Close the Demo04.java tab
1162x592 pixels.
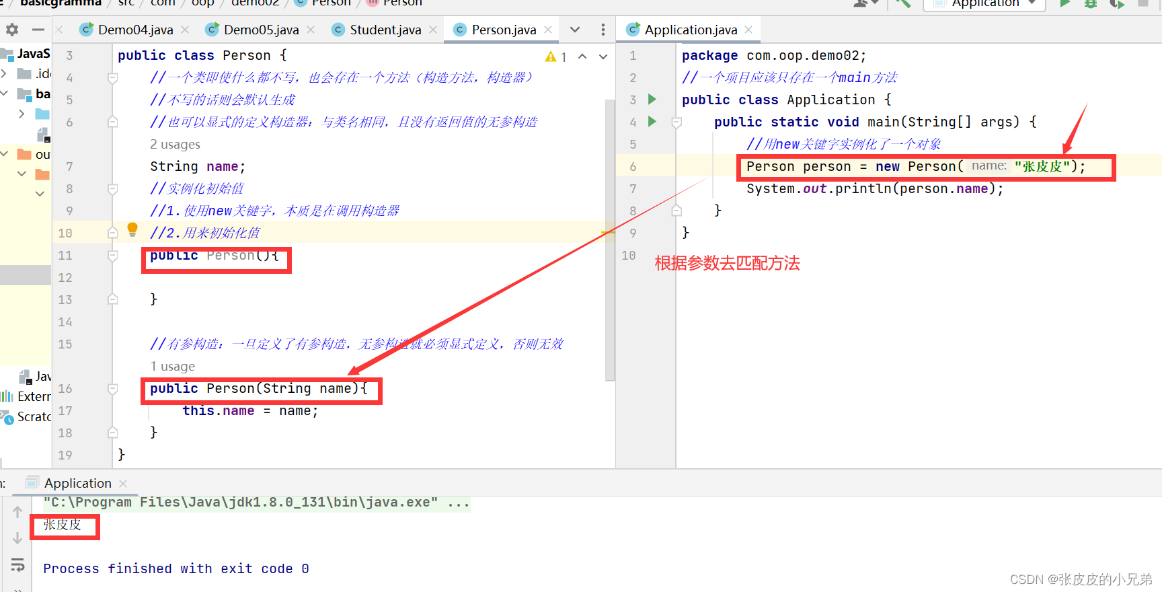point(185,30)
